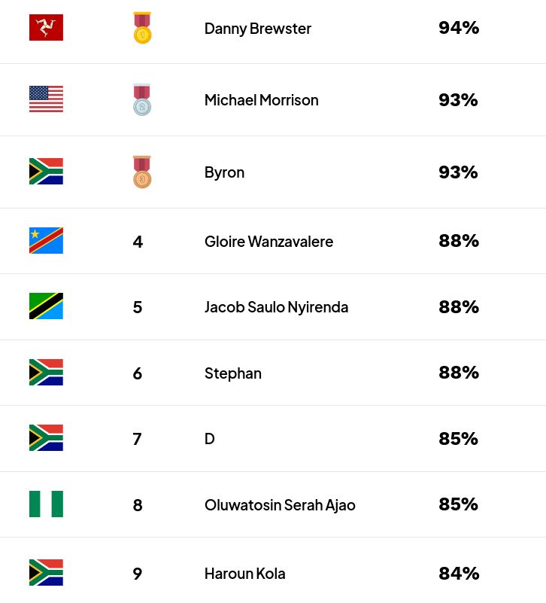Viewport: 546px width, 603px height.
Task: Click the rank number 9
Action: (138, 574)
